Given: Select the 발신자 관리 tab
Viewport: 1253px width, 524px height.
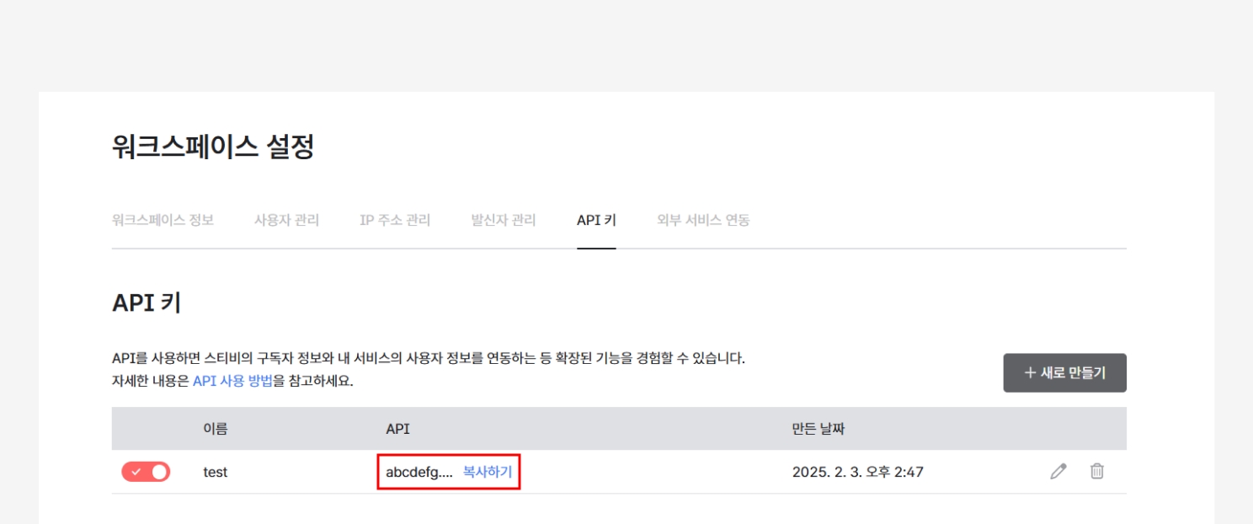Looking at the screenshot, I should 504,221.
